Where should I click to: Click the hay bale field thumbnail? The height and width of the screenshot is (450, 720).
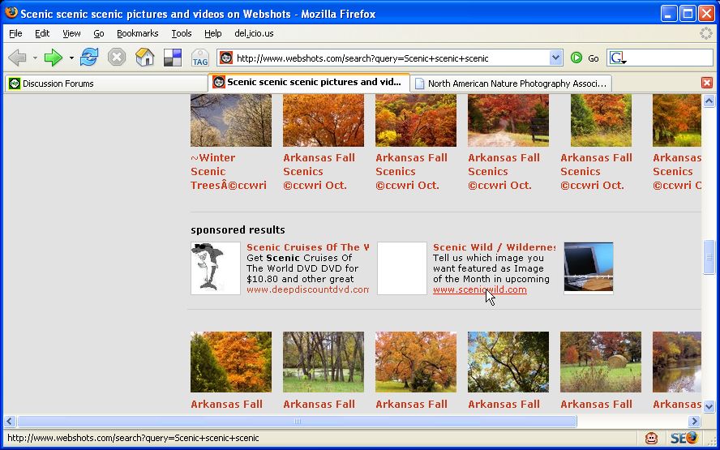601,362
